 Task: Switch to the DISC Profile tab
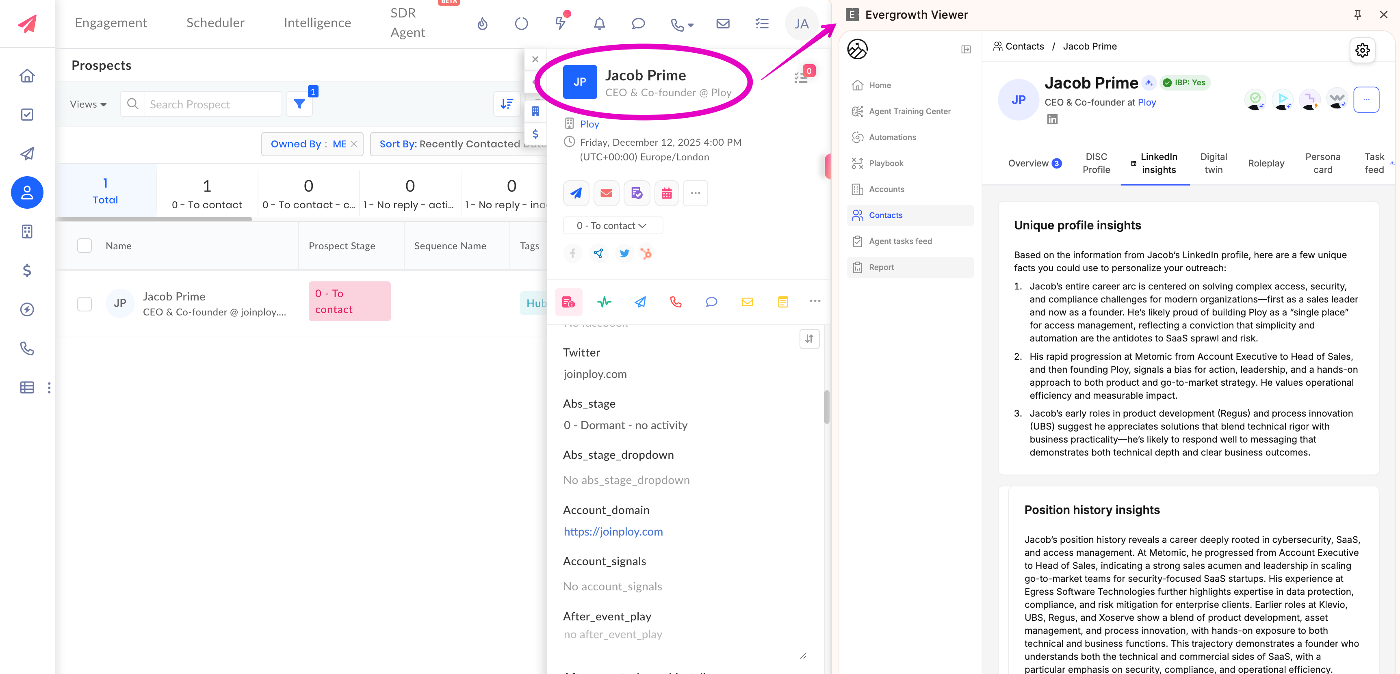[1096, 164]
